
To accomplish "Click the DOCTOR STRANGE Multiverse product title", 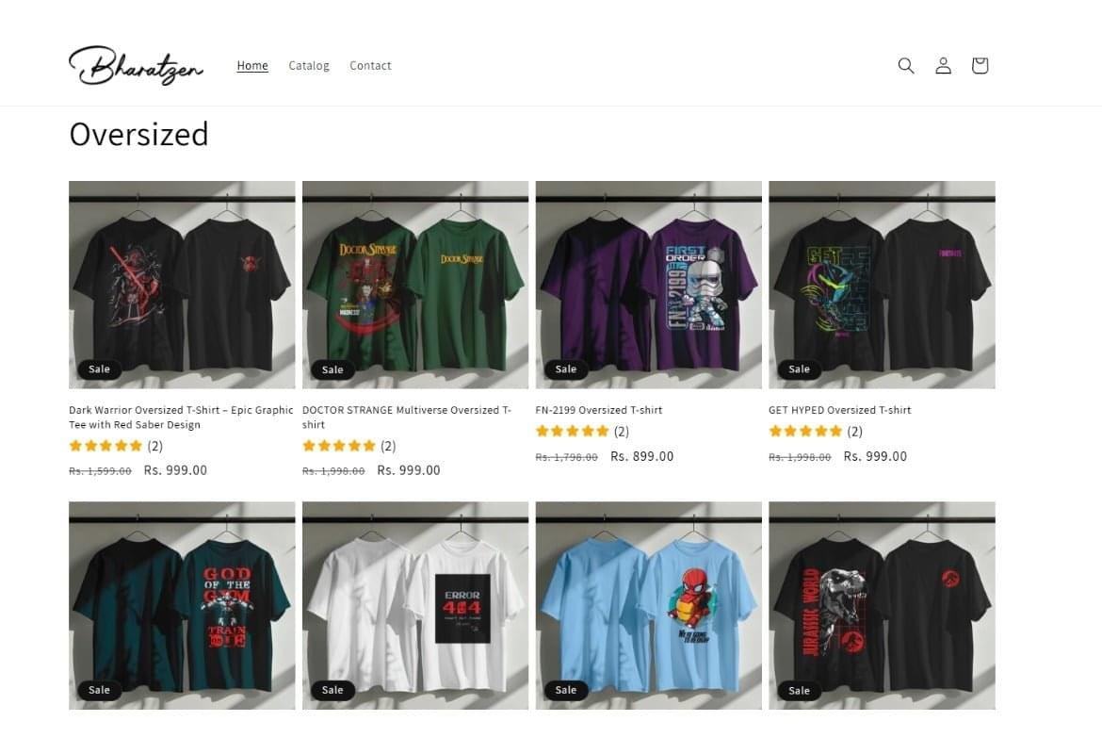I will 407,417.
